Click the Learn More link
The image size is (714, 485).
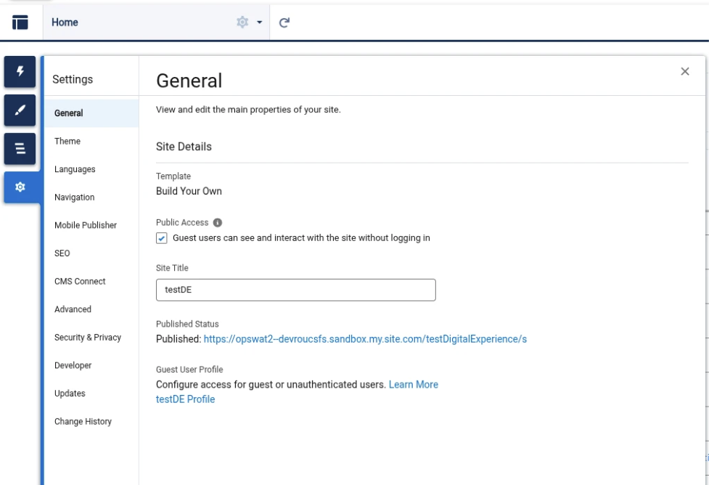413,385
